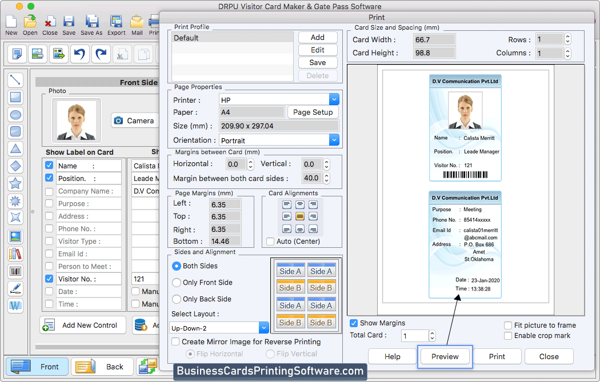Click the Help button
The width and height of the screenshot is (600, 382).
point(392,356)
